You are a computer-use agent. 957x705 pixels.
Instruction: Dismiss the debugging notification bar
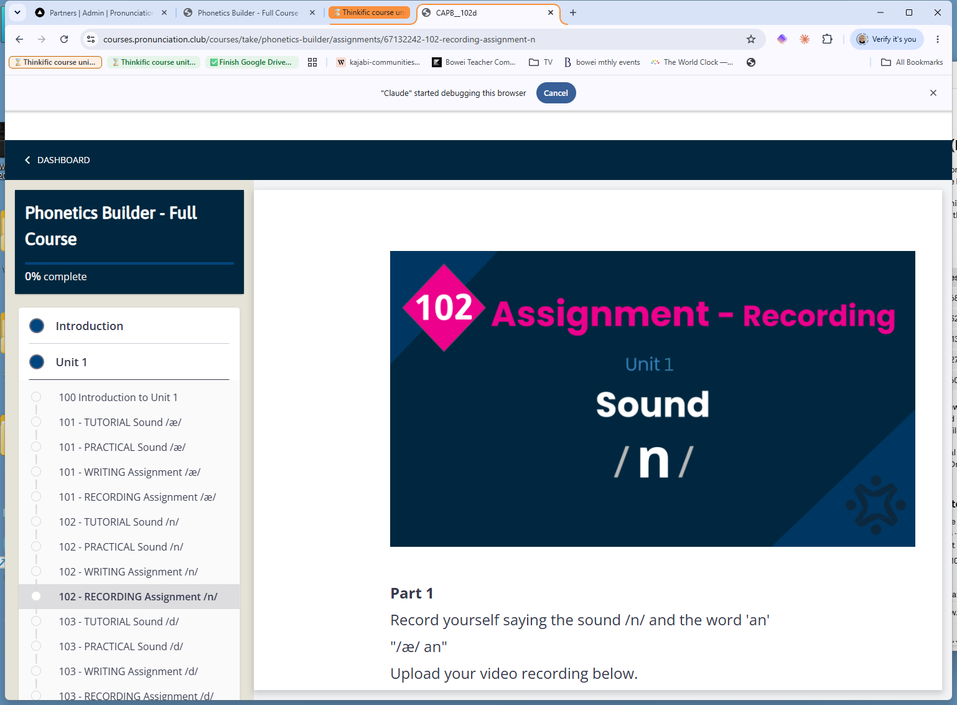tap(933, 93)
